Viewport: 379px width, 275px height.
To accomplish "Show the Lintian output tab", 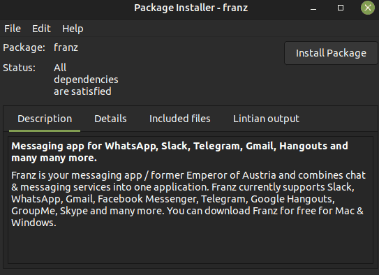I will [x=266, y=119].
